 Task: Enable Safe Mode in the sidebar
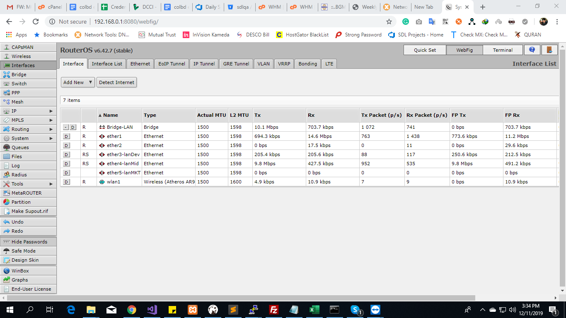tap(23, 251)
